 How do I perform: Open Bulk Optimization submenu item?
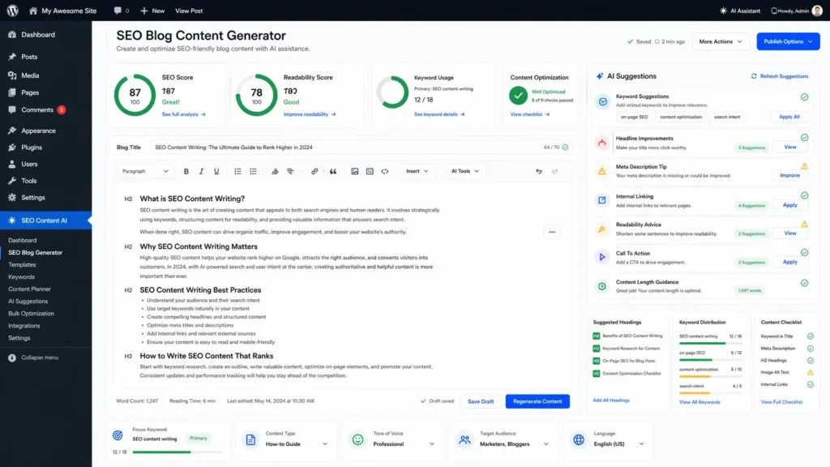[32, 314]
